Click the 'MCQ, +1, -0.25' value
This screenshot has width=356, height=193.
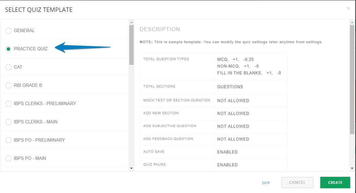(x=235, y=59)
